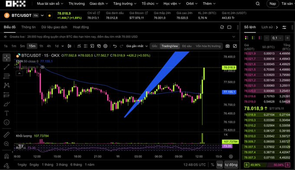Open chart settings gear icon
295x170 pixels.
pos(105,46)
